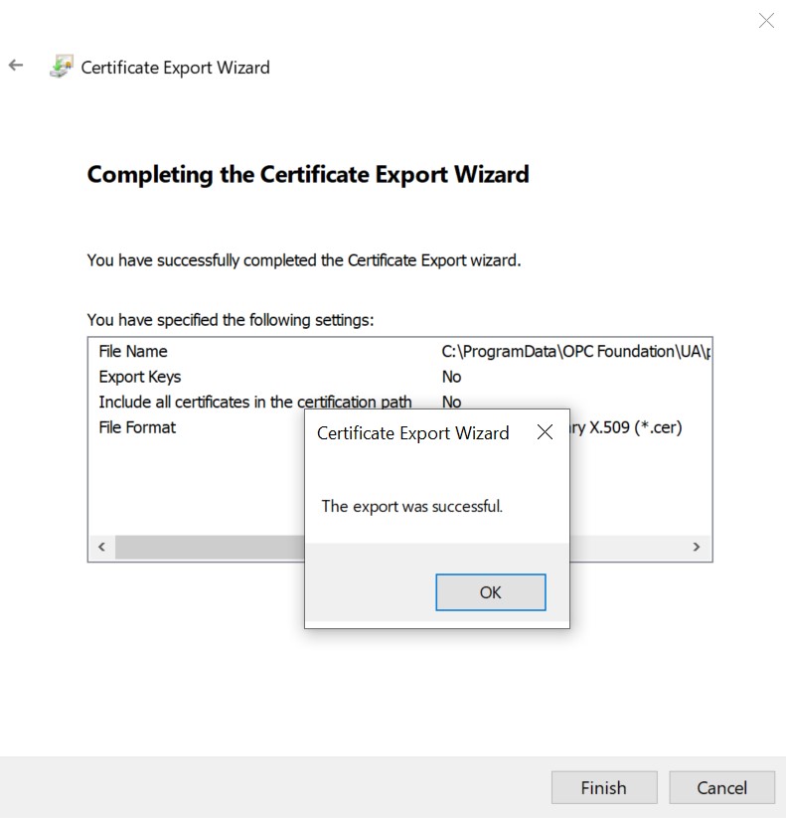
Task: Click the Finish button
Action: (604, 787)
